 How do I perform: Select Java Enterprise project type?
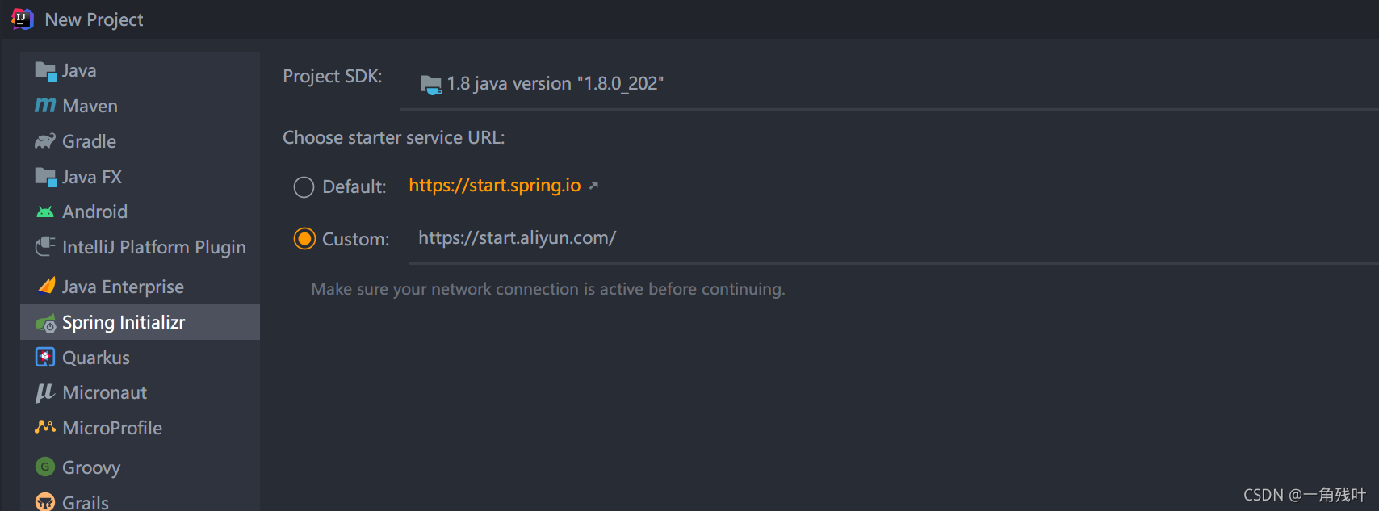pyautogui.click(x=140, y=287)
